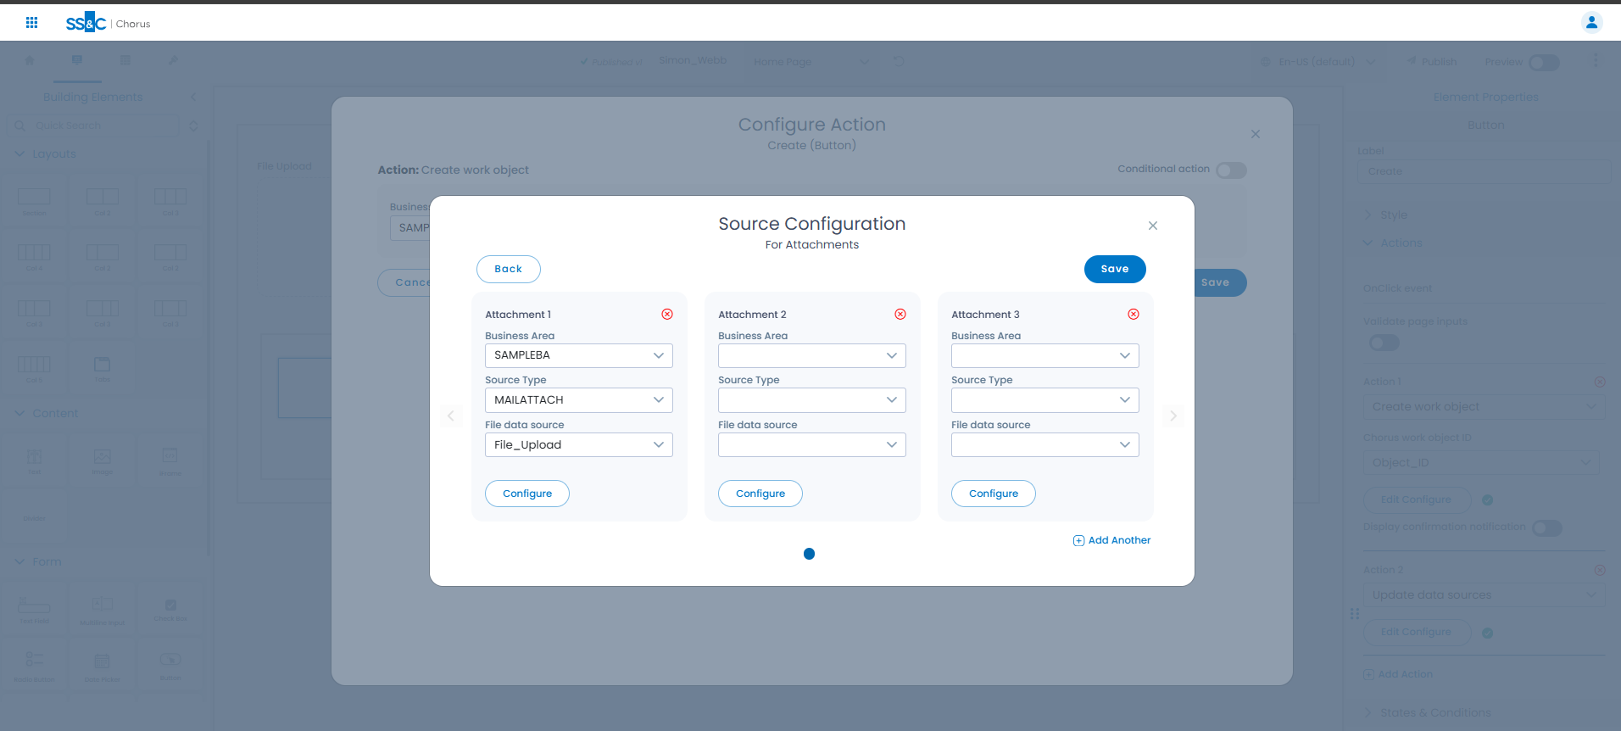The width and height of the screenshot is (1621, 731).
Task: Open Attachment 2 Source Type dropdown
Action: (x=812, y=400)
